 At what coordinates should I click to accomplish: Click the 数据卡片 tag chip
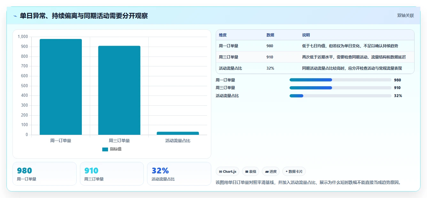(294, 171)
